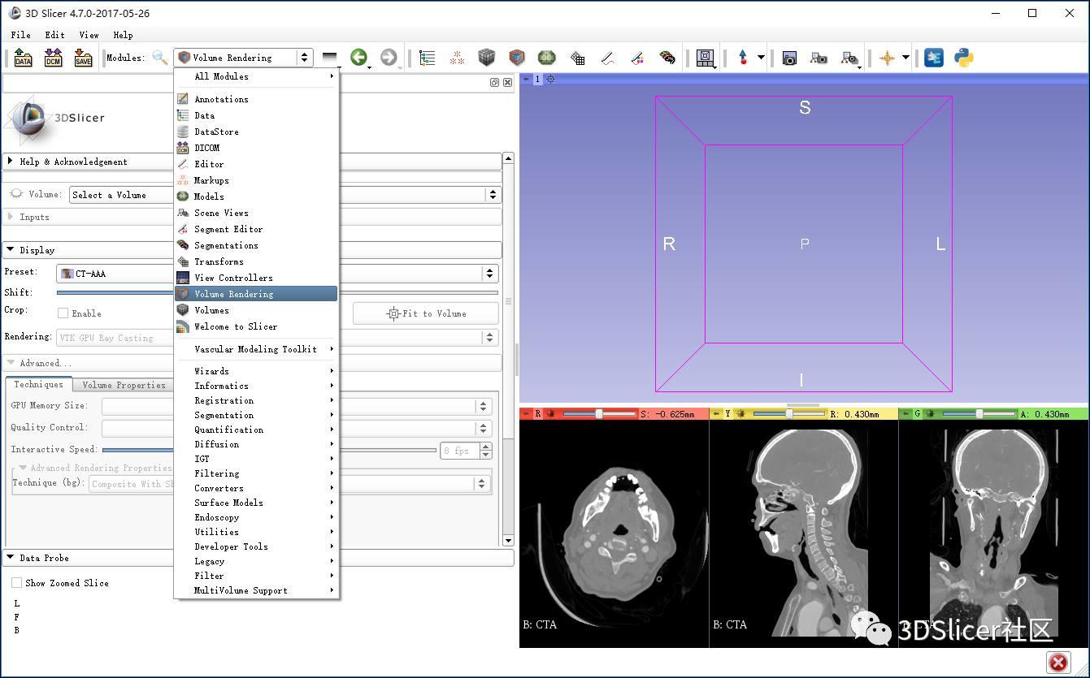
Task: Go to previous module green arrow
Action: [x=358, y=58]
